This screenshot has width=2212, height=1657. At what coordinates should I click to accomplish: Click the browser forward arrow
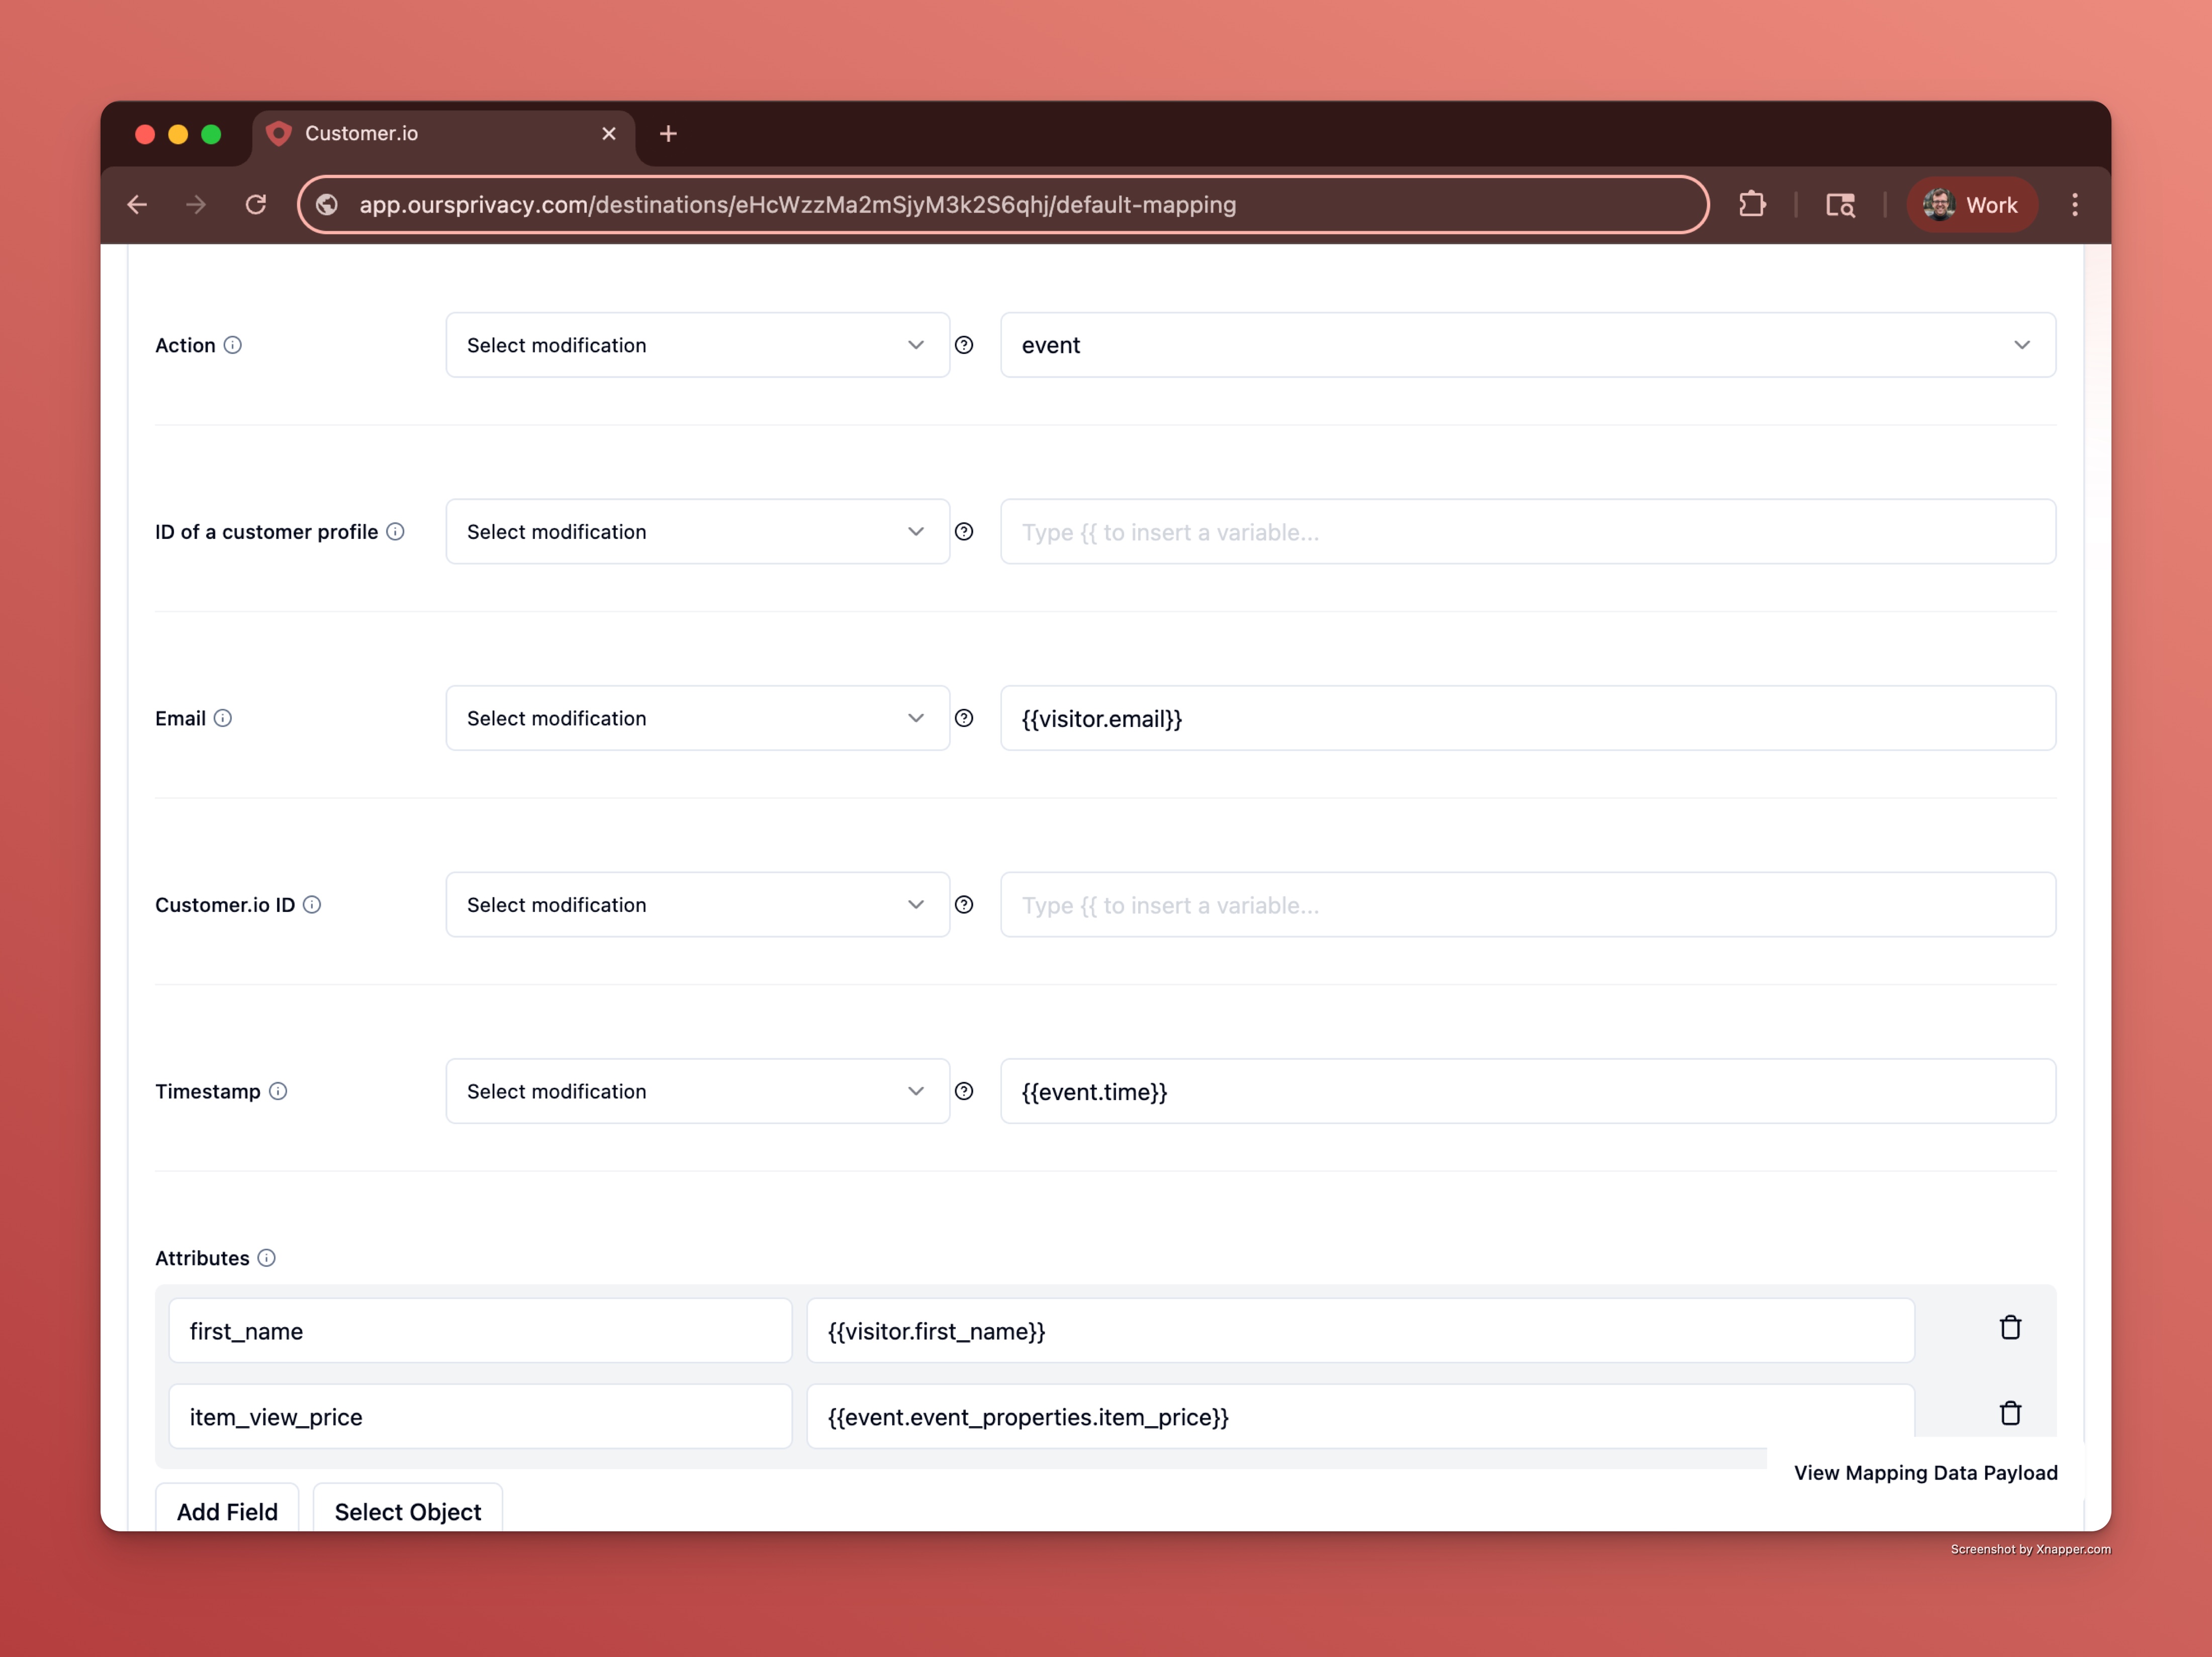coord(196,205)
